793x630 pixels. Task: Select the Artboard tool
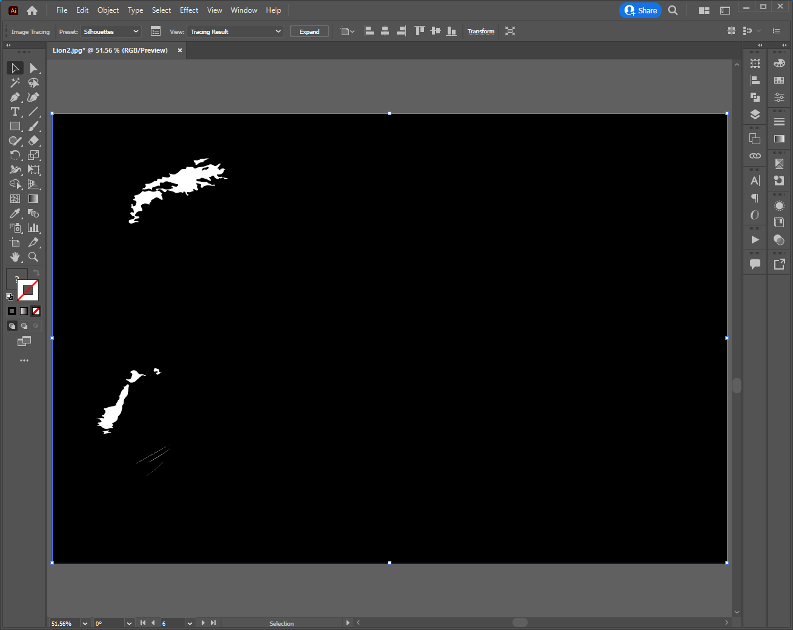pos(15,242)
